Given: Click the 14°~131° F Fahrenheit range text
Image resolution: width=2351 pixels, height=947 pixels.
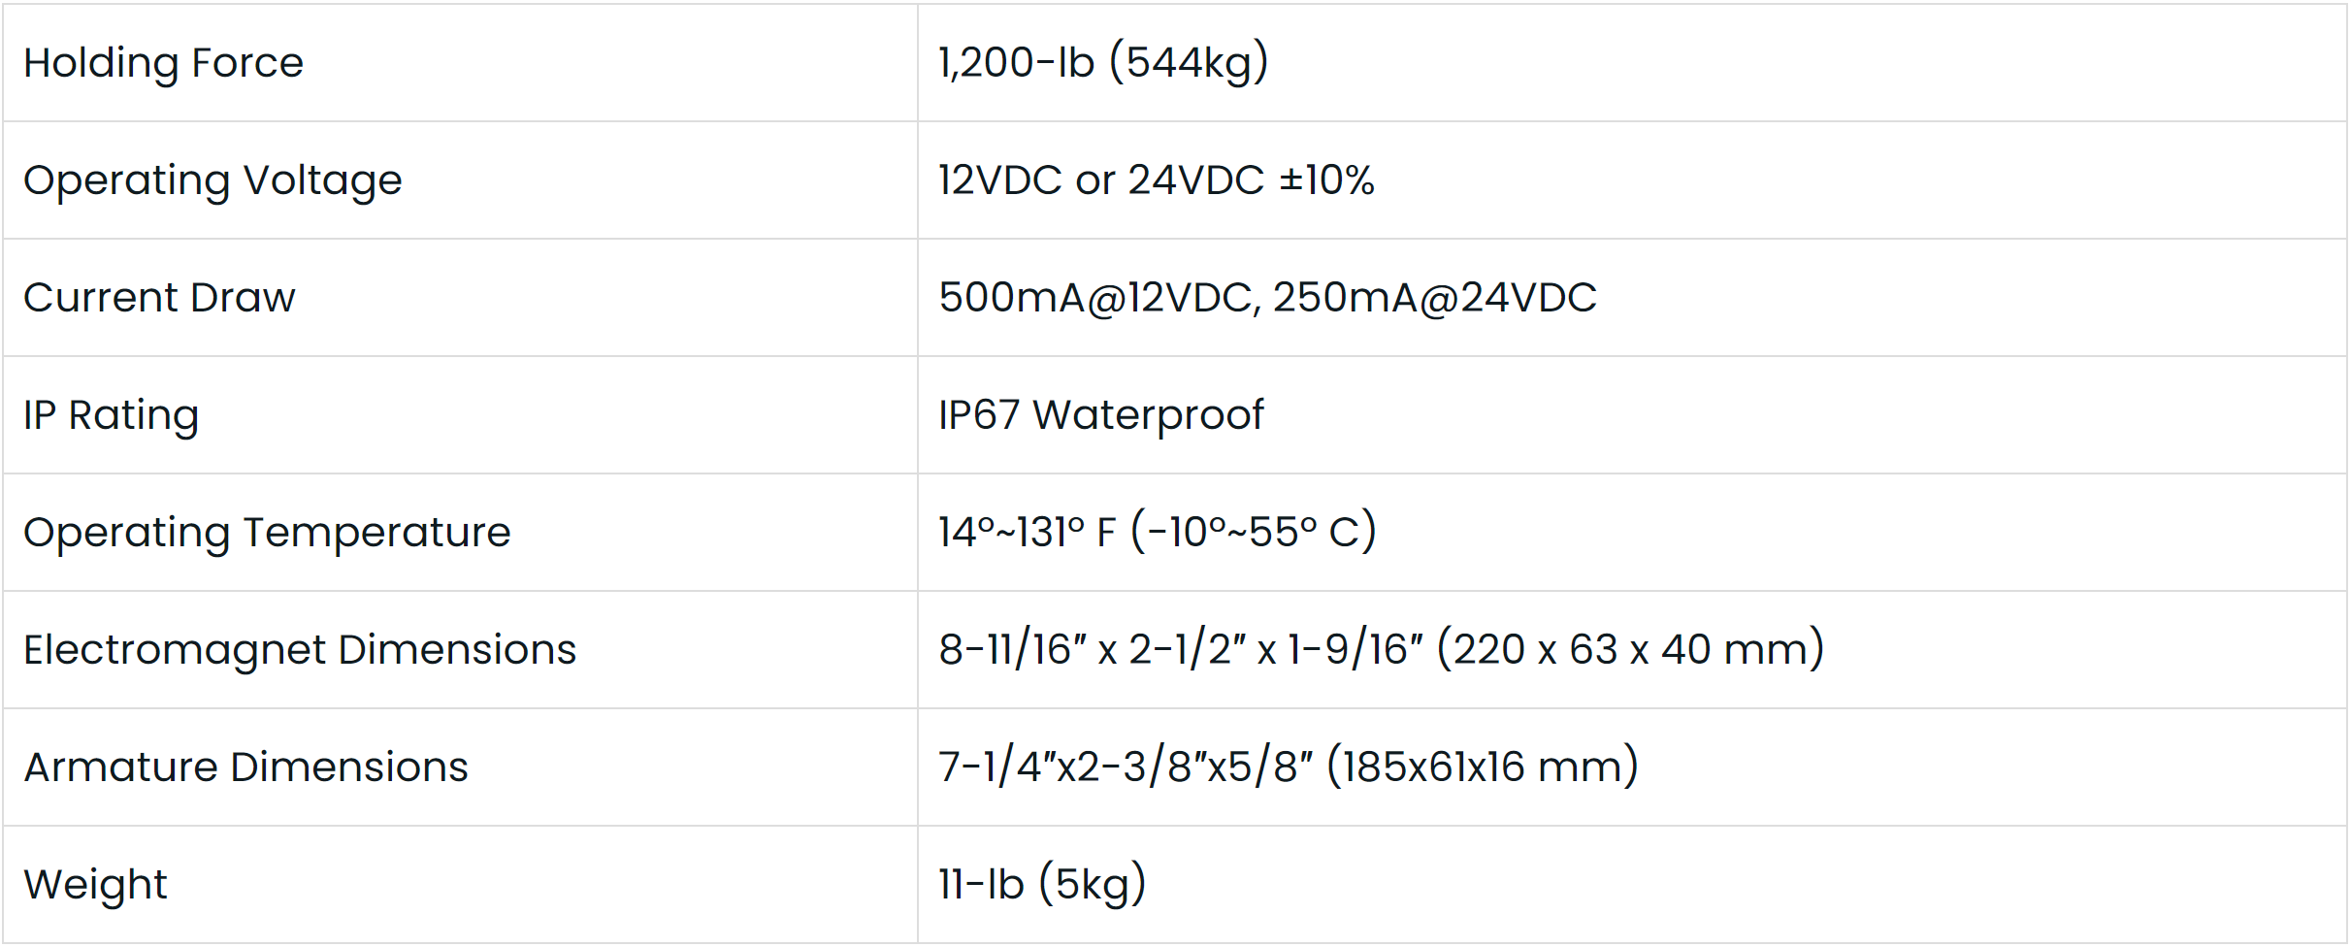Looking at the screenshot, I should [1027, 533].
